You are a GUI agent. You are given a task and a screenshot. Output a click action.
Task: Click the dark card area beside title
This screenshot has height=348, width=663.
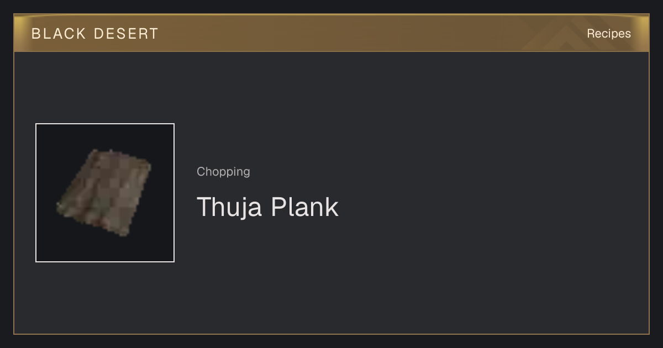click(x=486, y=193)
